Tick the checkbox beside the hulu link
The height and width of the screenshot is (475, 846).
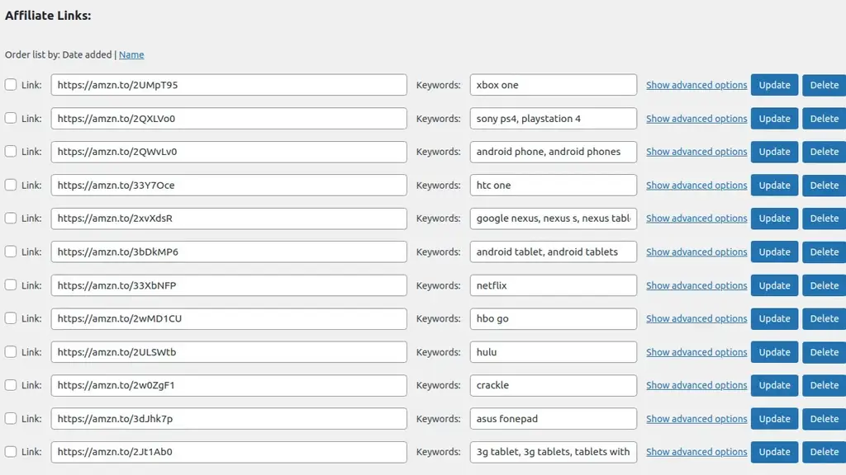tap(10, 352)
